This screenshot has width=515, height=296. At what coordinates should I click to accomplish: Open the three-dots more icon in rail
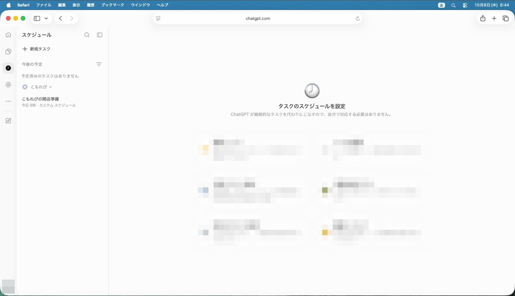click(x=8, y=101)
